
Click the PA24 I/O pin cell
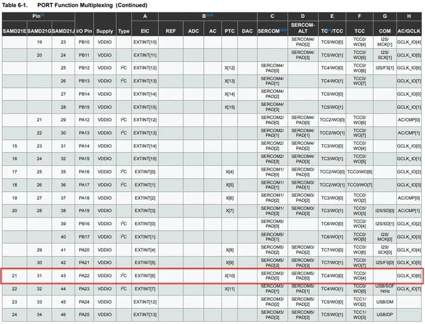(x=84, y=302)
